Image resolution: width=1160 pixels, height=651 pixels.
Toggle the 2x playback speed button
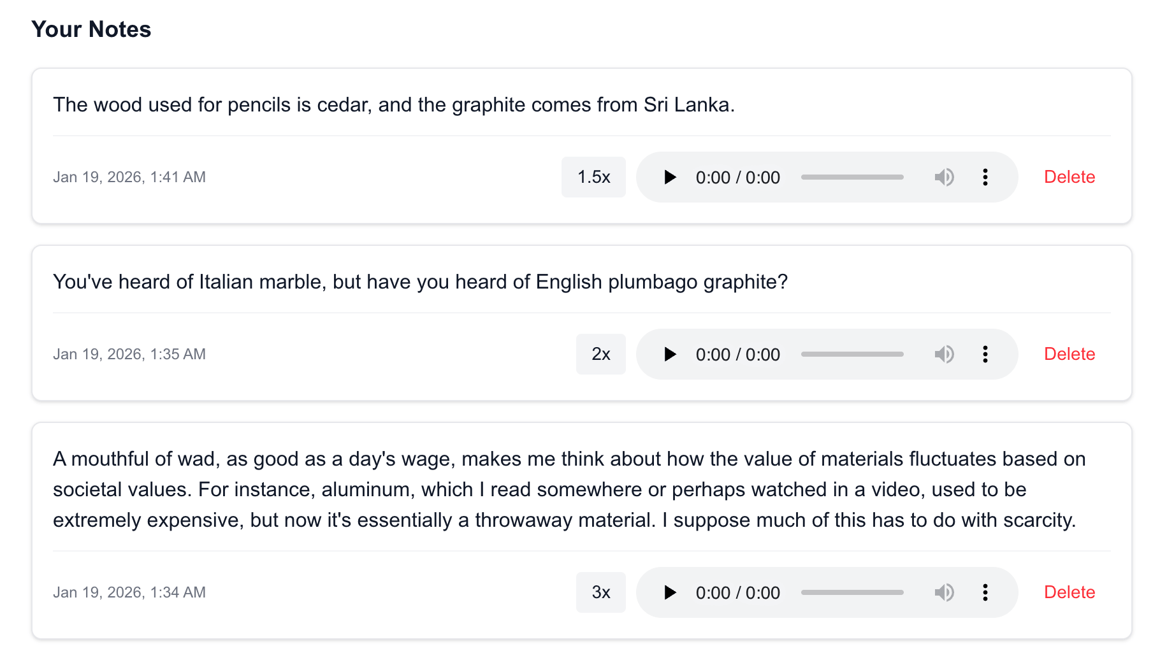pyautogui.click(x=600, y=354)
